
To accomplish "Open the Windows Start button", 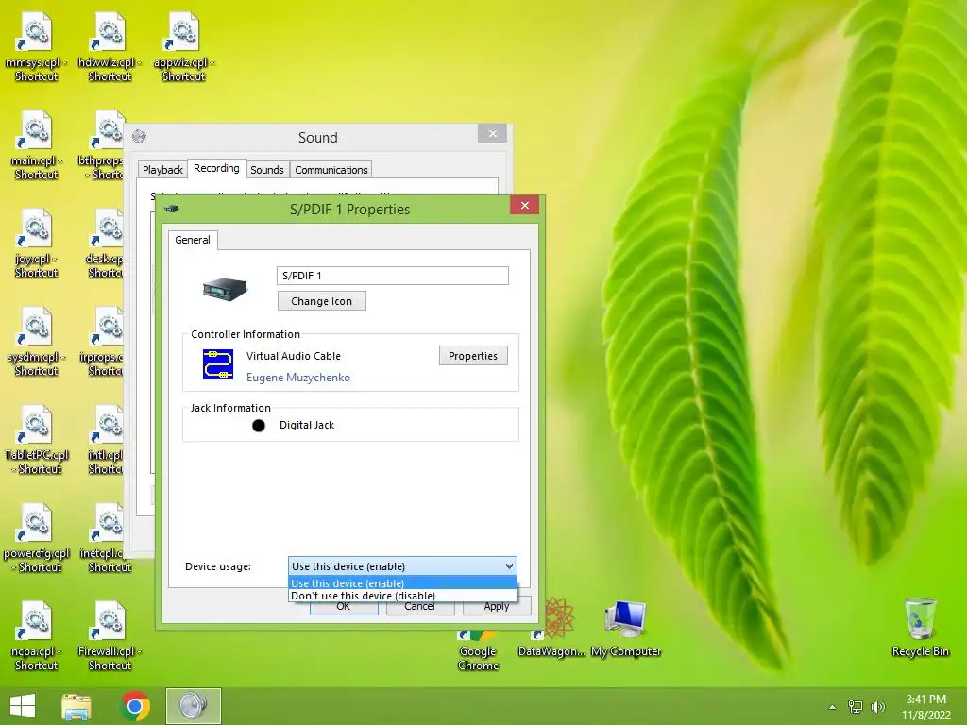I will pyautogui.click(x=23, y=706).
